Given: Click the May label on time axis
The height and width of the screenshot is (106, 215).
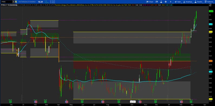Looking at the screenshot, I should [71, 105].
